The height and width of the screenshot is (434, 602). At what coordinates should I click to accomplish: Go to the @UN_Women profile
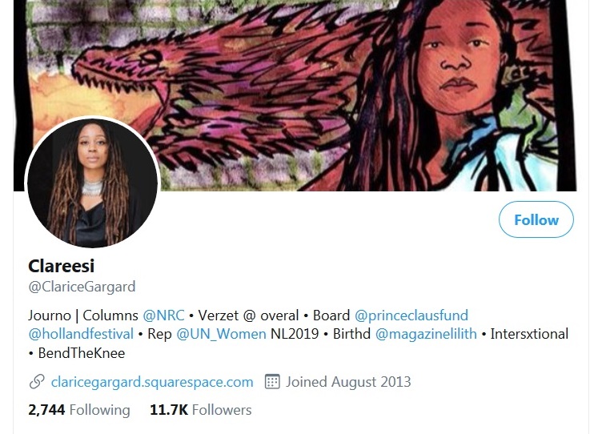coord(221,334)
